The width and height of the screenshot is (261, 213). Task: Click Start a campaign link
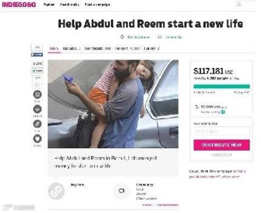97,5
